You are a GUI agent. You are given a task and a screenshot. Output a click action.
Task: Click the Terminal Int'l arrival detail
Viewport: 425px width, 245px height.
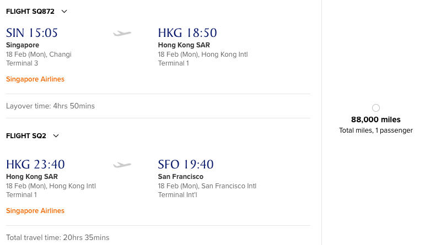coord(178,195)
